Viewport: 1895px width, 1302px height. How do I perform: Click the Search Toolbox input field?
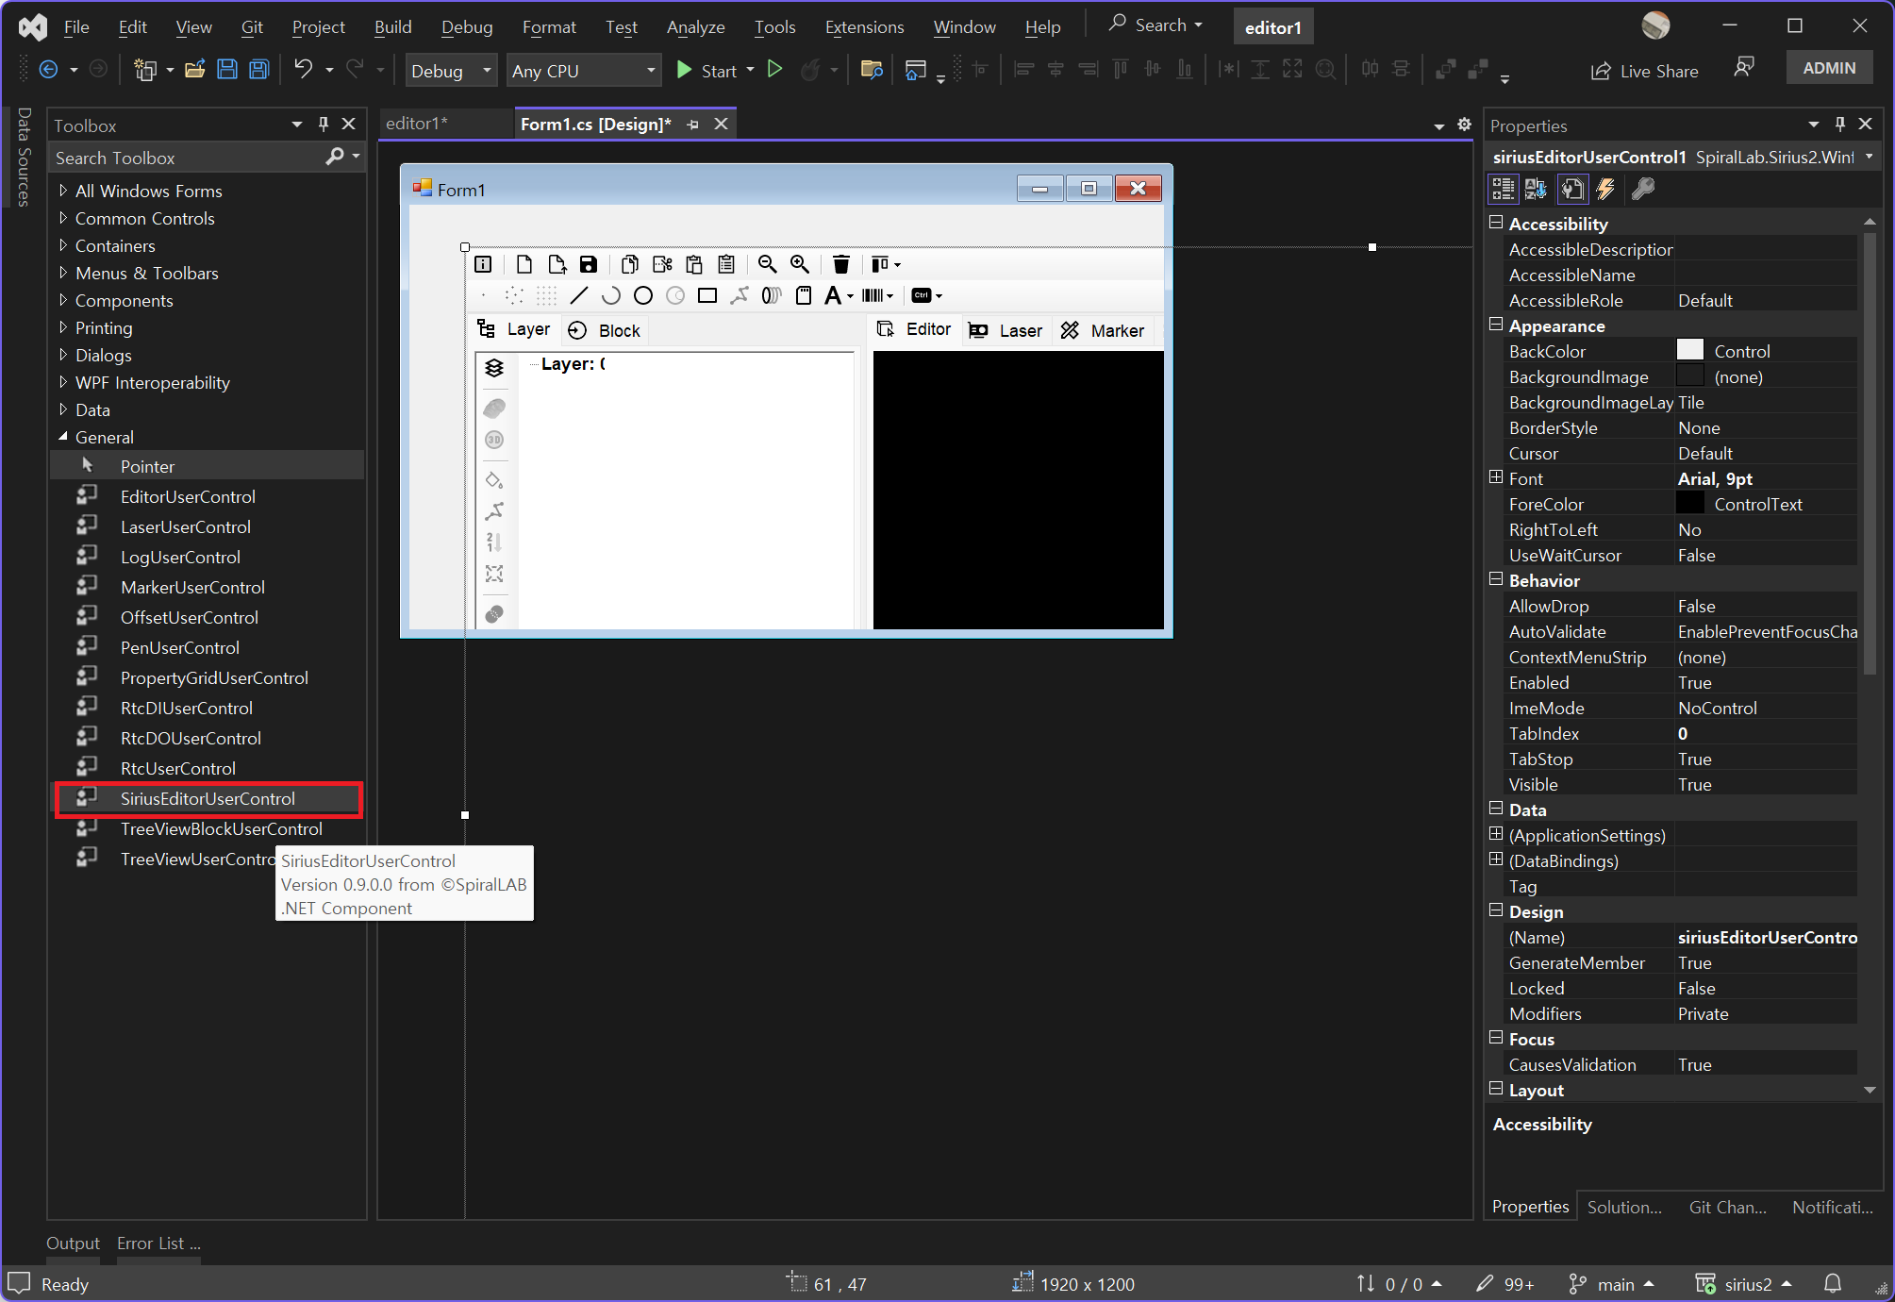click(186, 158)
